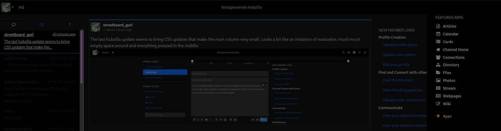Open streetboard_gurl's post author avatar
The height and width of the screenshot is (131, 501).
[96, 27]
